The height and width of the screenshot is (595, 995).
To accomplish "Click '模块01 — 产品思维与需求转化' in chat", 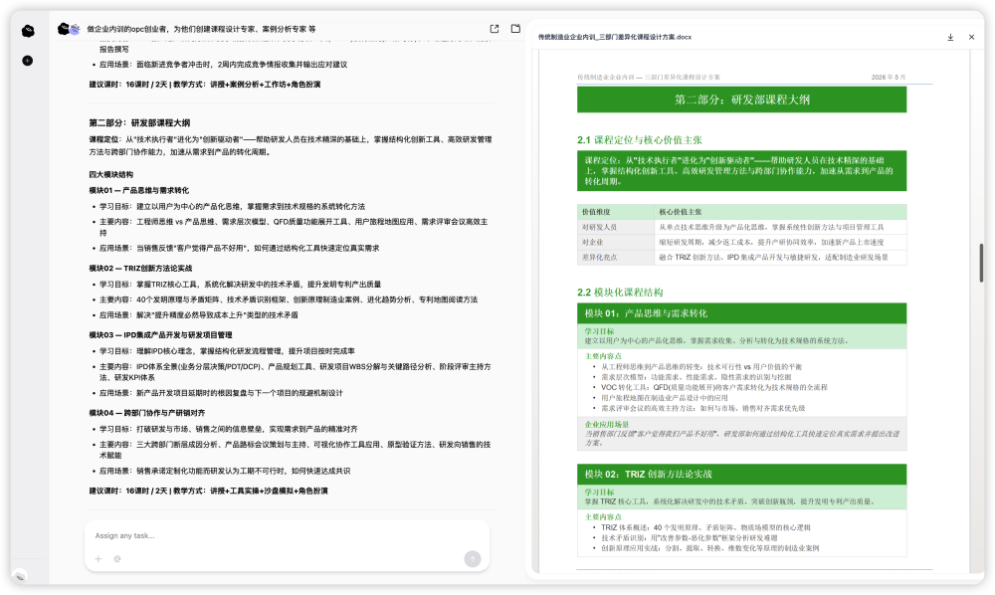I will pyautogui.click(x=139, y=190).
